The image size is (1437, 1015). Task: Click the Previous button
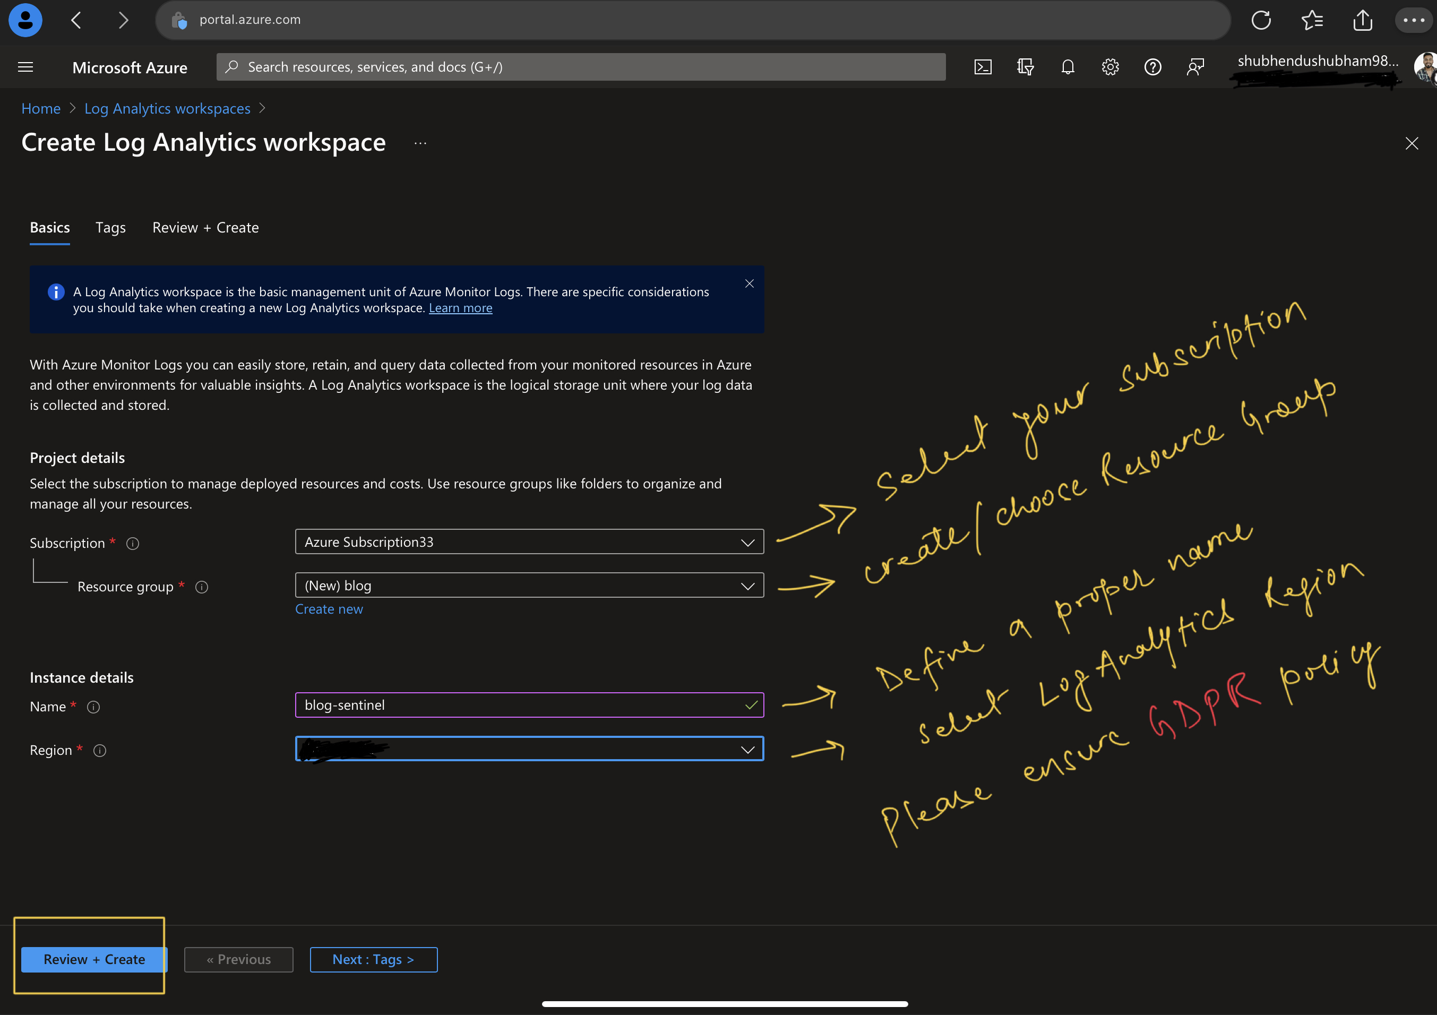coord(238,959)
